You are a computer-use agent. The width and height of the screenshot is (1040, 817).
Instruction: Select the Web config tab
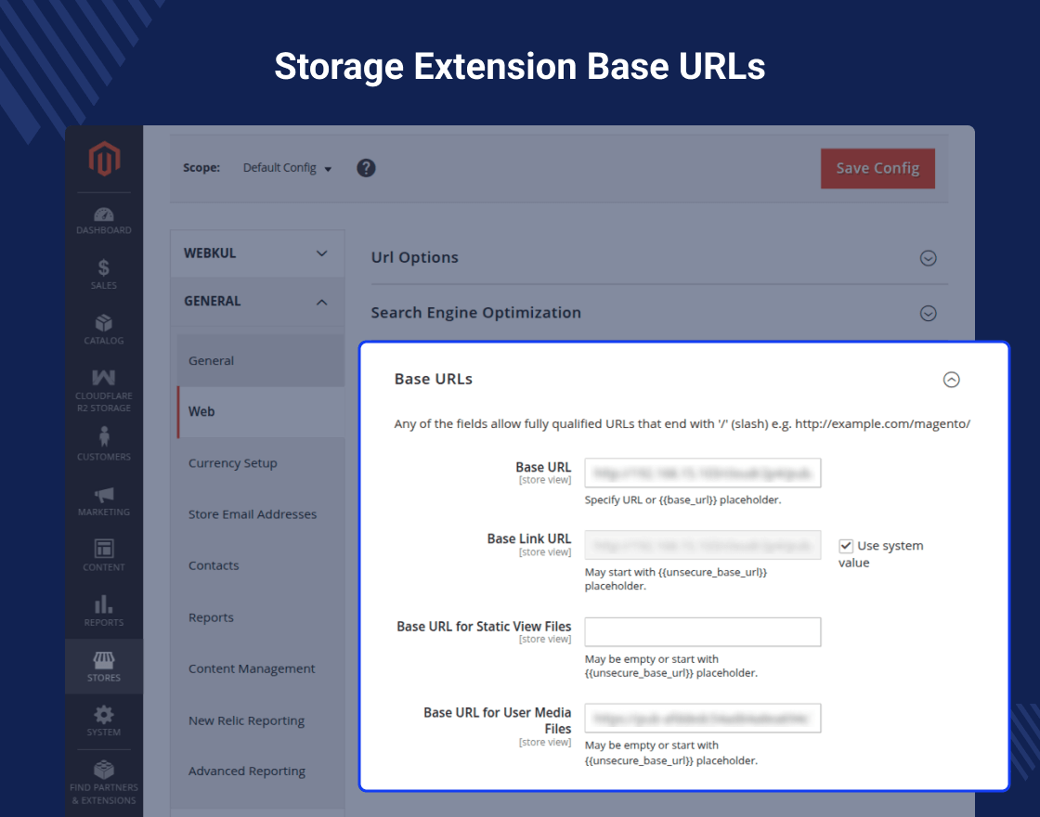click(261, 412)
